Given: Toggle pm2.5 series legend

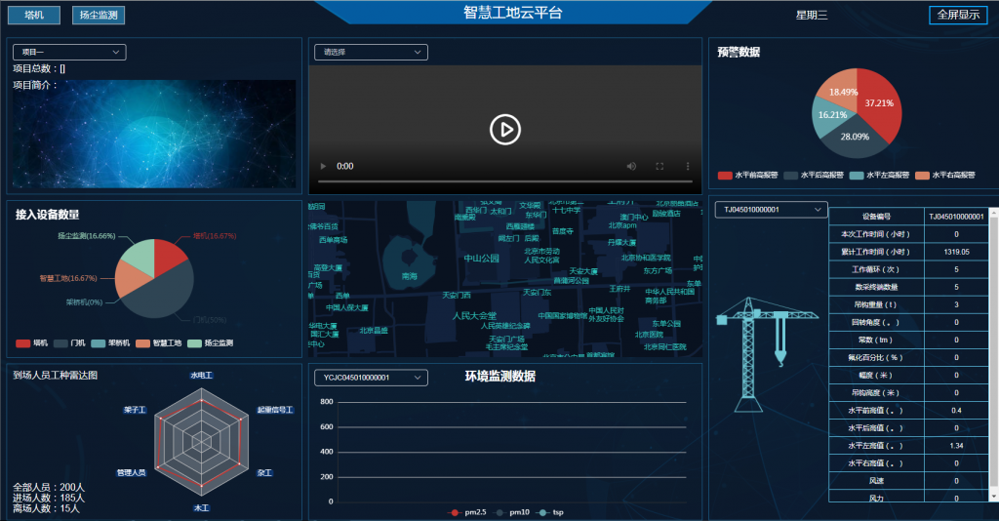Looking at the screenshot, I should (x=467, y=512).
